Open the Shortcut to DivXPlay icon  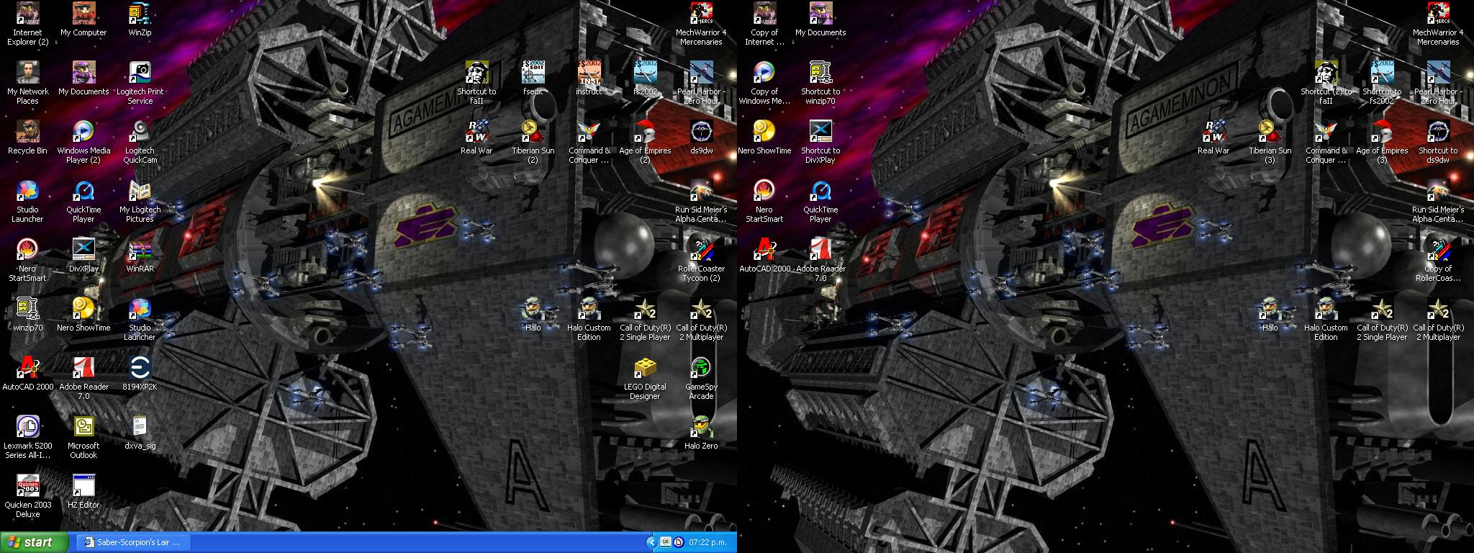coord(820,143)
